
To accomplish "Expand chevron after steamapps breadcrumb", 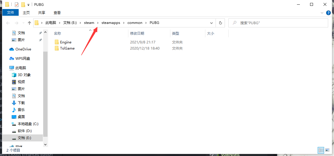I will [x=124, y=23].
